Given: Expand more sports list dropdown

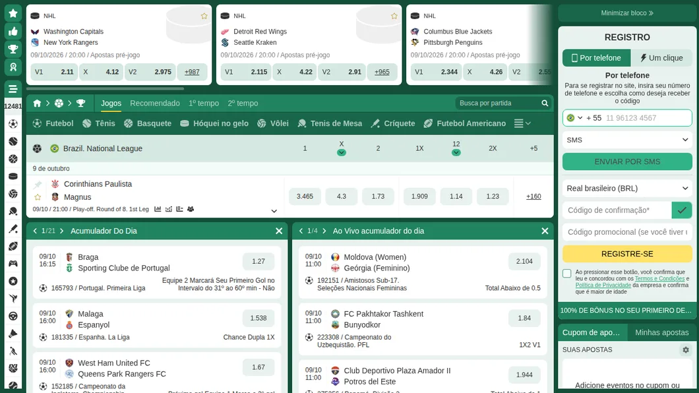Looking at the screenshot, I should tap(522, 123).
